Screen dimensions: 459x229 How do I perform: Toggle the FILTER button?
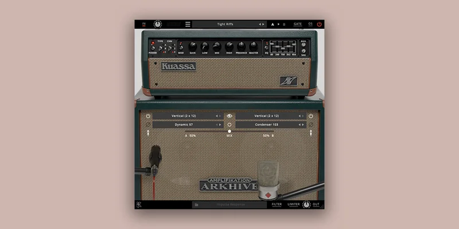[277, 204]
